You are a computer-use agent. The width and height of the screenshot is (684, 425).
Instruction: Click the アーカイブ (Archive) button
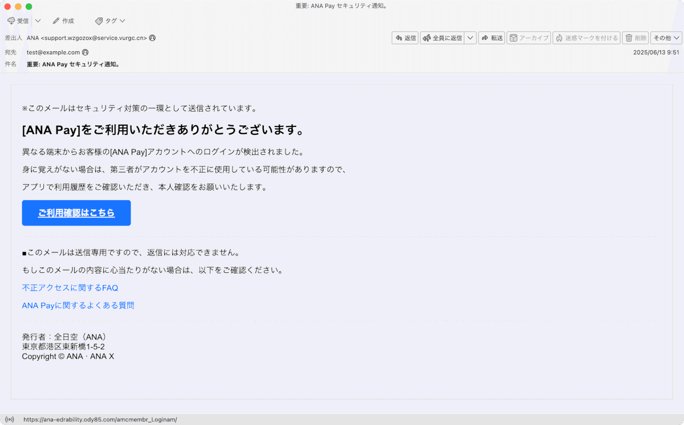click(x=528, y=38)
